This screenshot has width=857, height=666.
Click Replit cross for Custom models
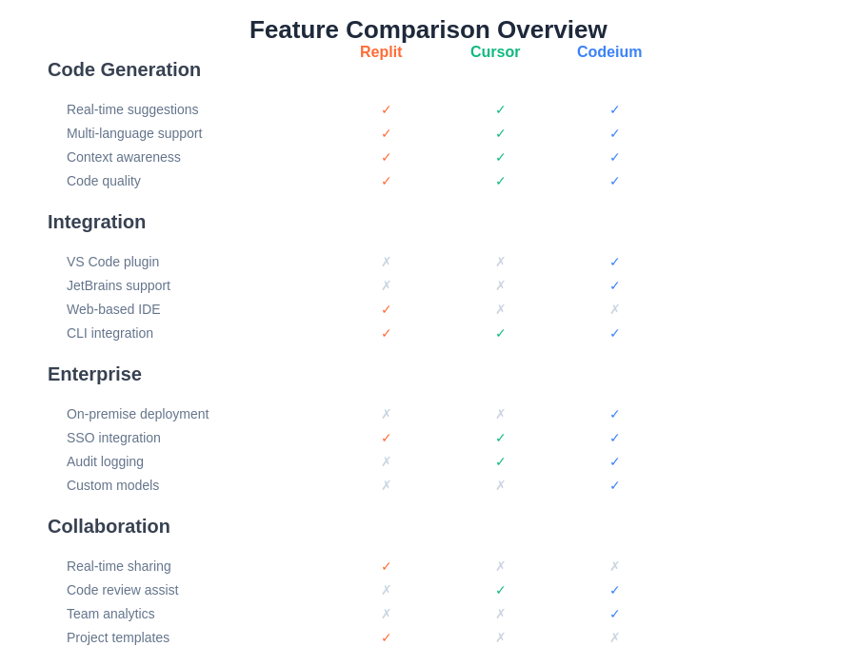387,485
